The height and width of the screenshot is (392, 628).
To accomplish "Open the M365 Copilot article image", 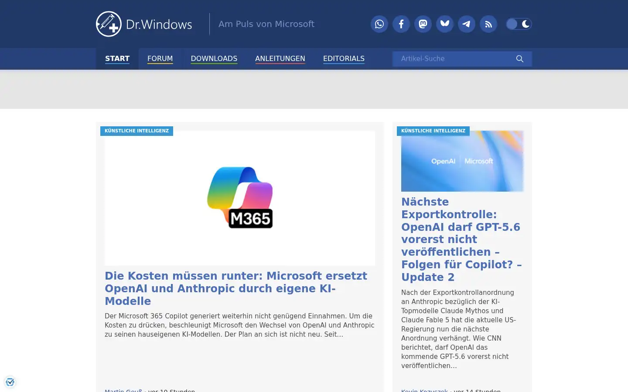I will [x=240, y=198].
